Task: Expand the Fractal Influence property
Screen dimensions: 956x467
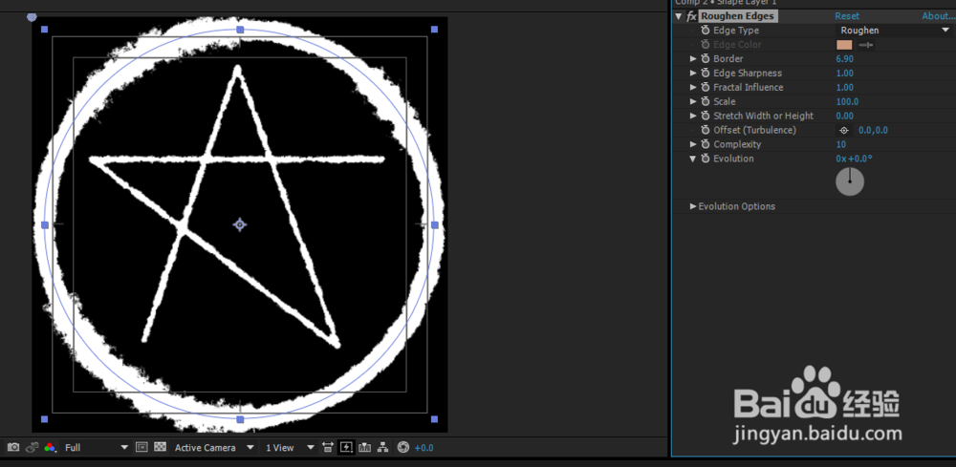Action: coord(692,87)
